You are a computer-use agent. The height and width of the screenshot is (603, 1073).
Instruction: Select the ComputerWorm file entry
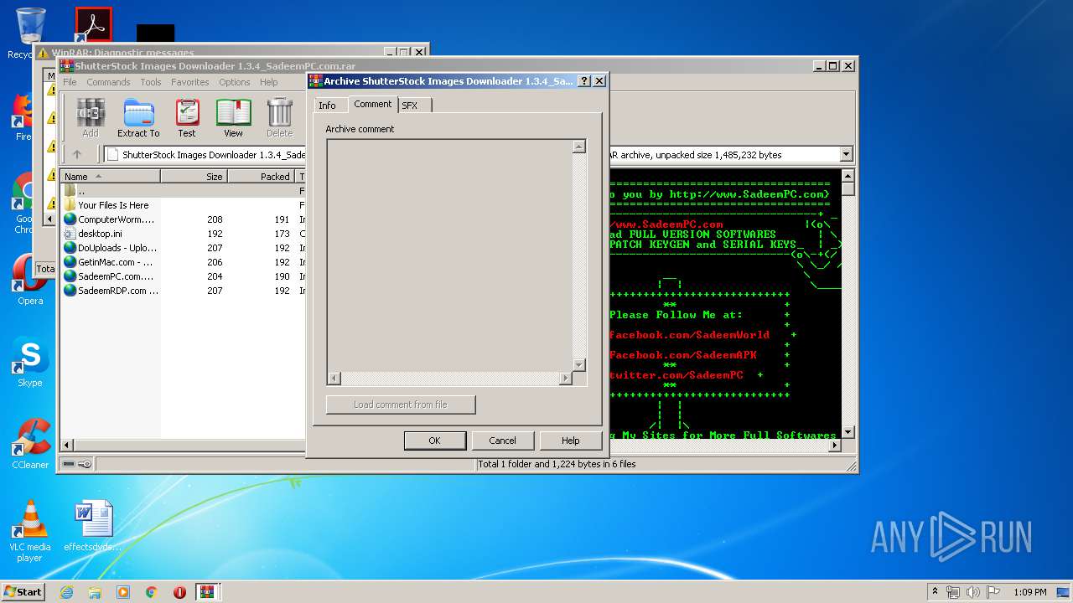coord(109,219)
